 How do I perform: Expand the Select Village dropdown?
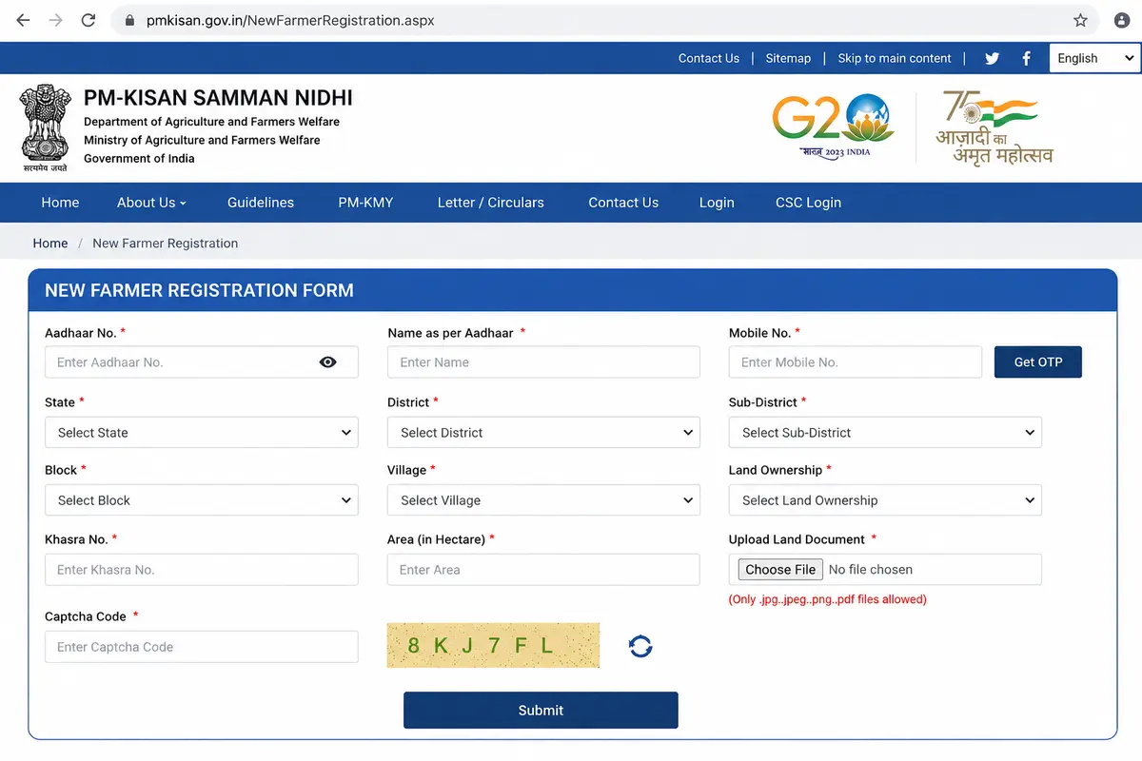pos(543,500)
